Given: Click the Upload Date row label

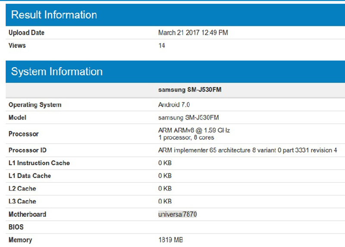Looking at the screenshot, I should (x=26, y=33).
